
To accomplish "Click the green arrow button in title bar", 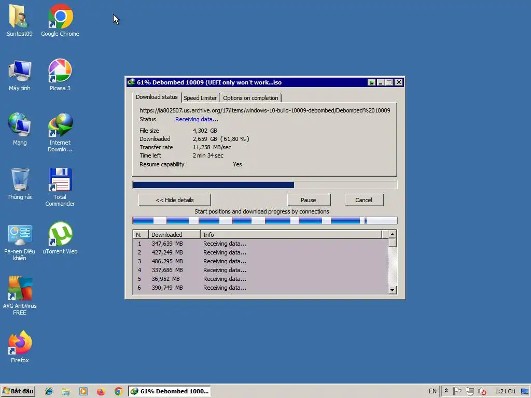I will click(x=371, y=82).
